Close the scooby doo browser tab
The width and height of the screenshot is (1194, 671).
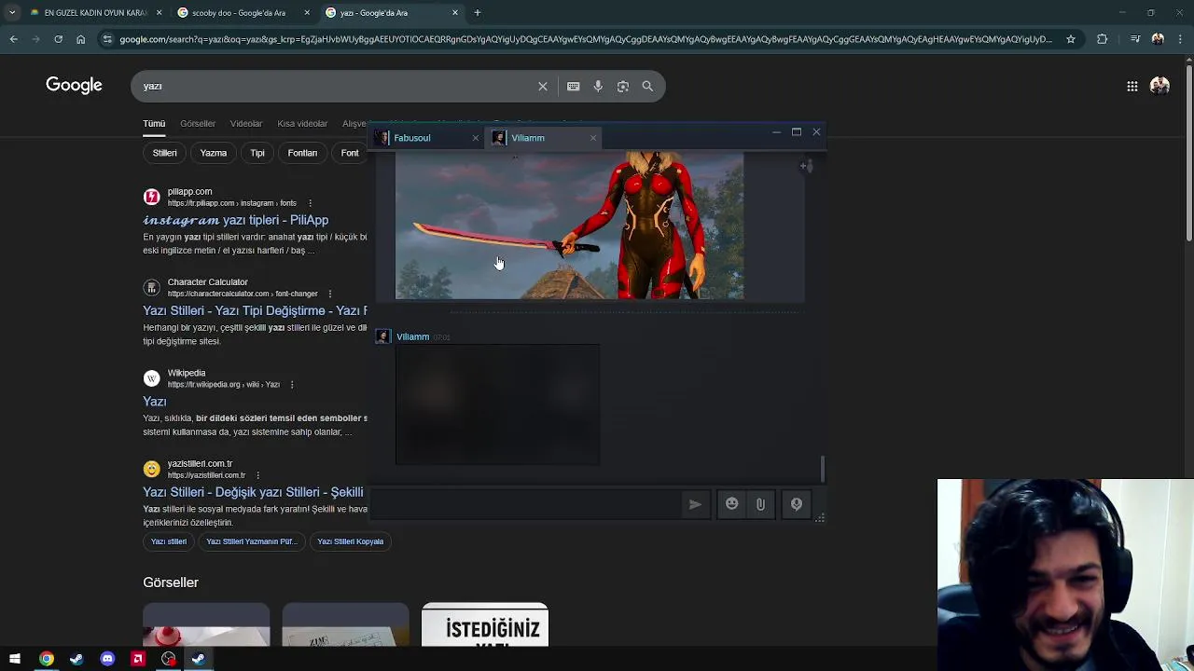tap(307, 13)
